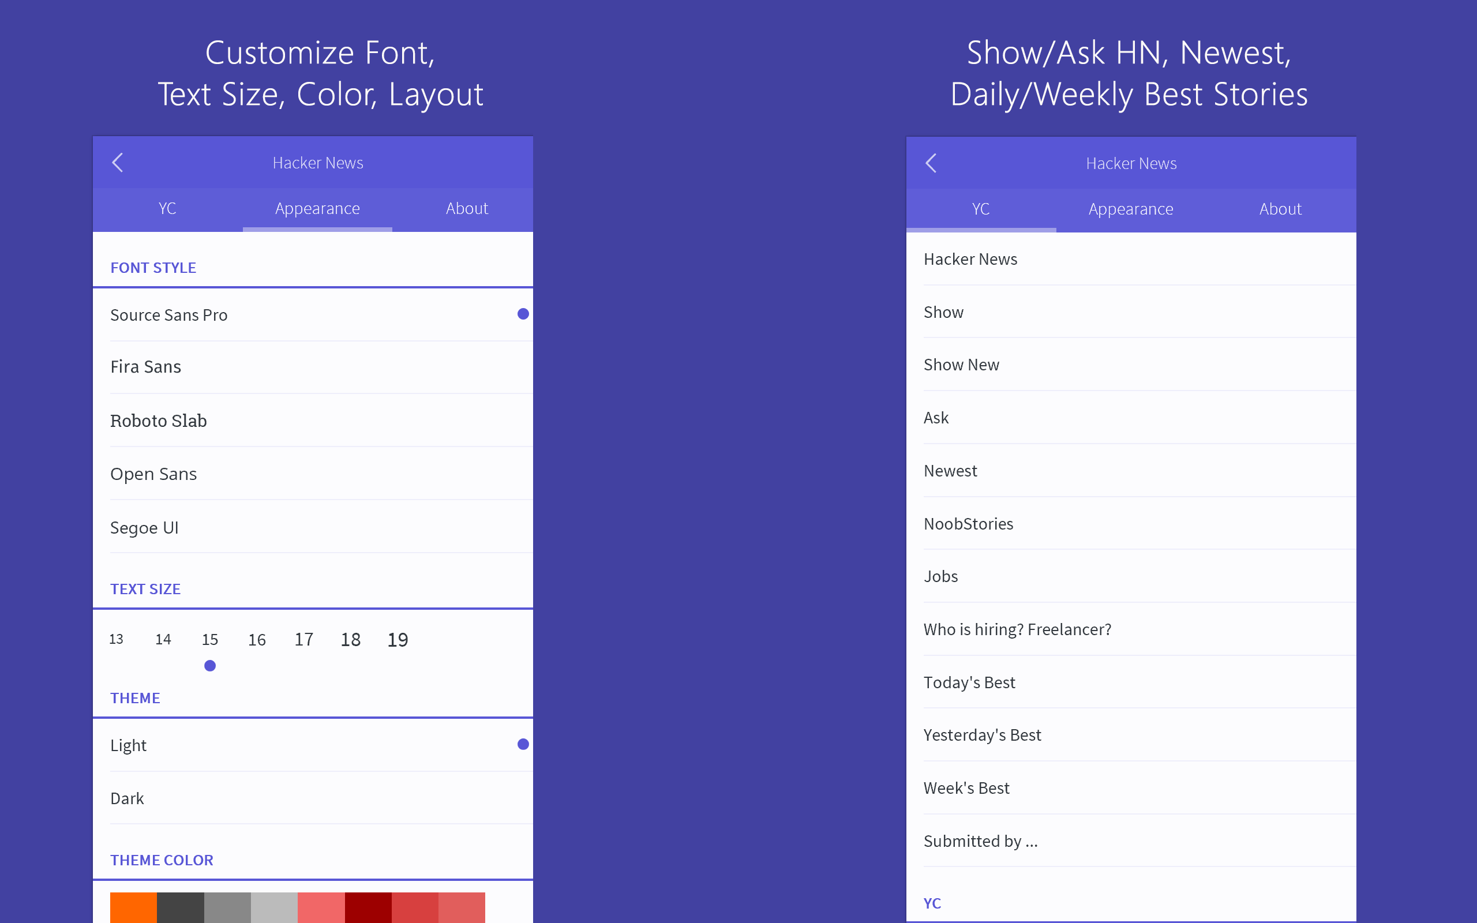Select Segoe UI font style
Viewport: 1477px width, 923px height.
144,527
